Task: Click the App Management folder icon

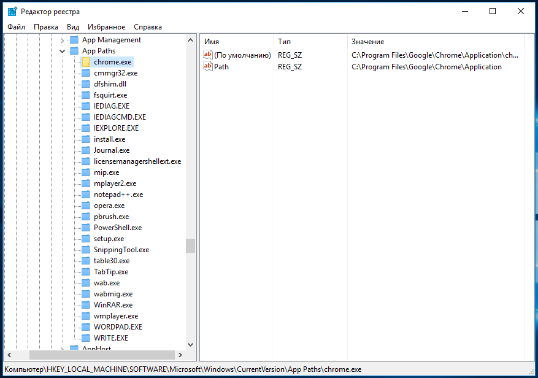Action: pyautogui.click(x=74, y=40)
